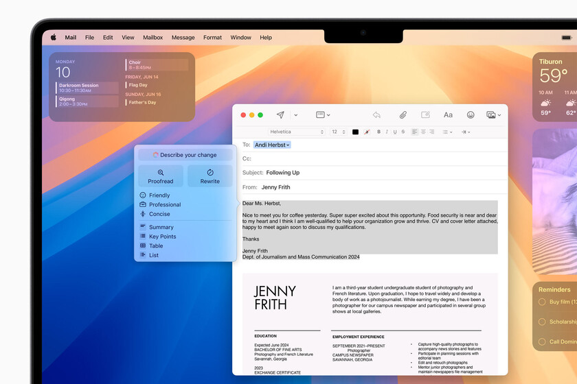Attach a file with the paperclip icon
This screenshot has width=577, height=384.
(x=403, y=115)
